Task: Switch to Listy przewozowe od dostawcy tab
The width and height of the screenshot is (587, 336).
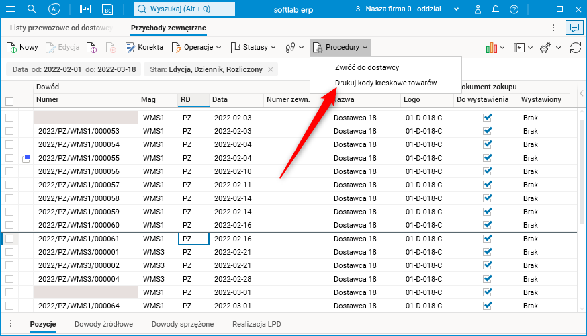Action: point(61,28)
